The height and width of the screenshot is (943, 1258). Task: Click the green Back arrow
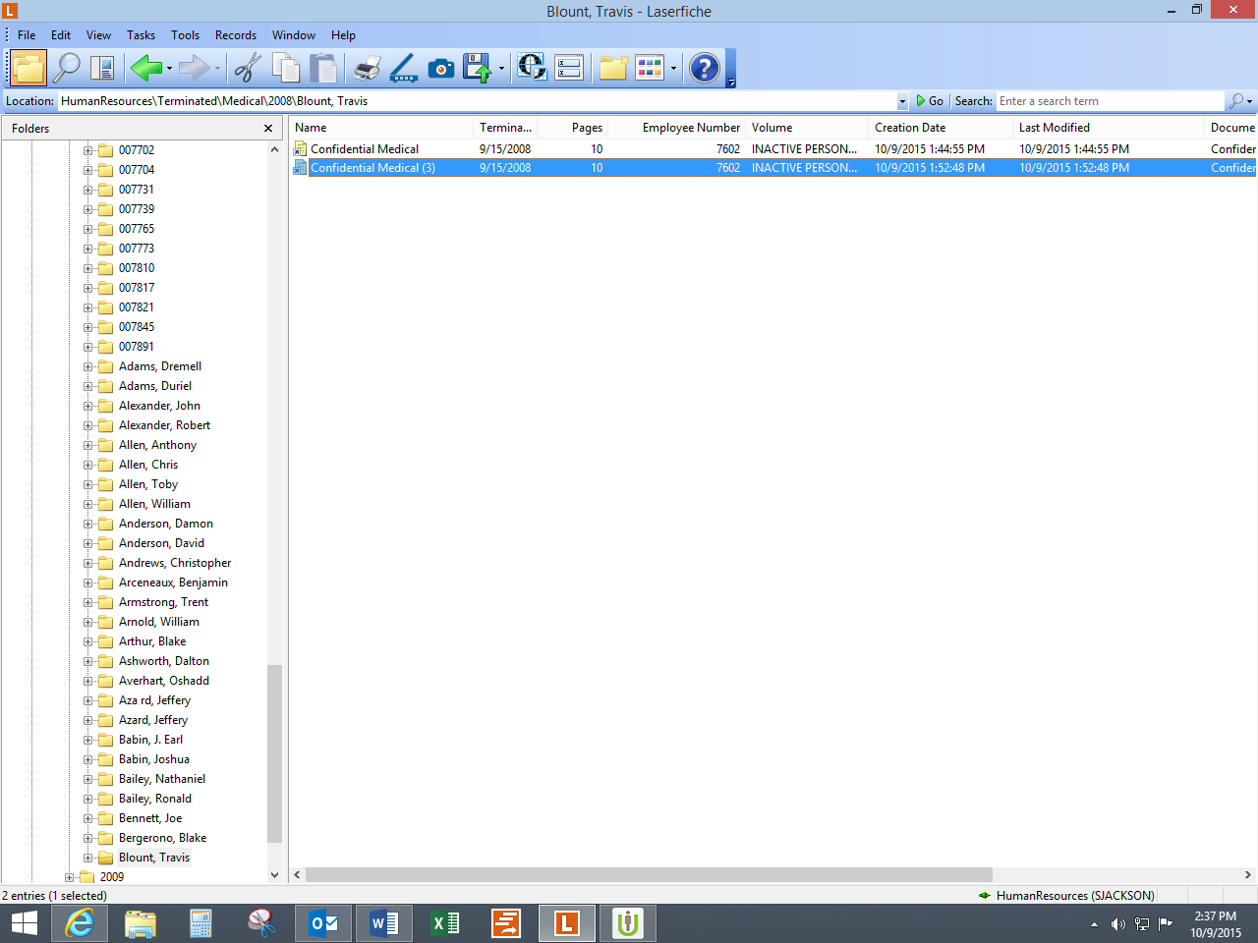coord(145,68)
